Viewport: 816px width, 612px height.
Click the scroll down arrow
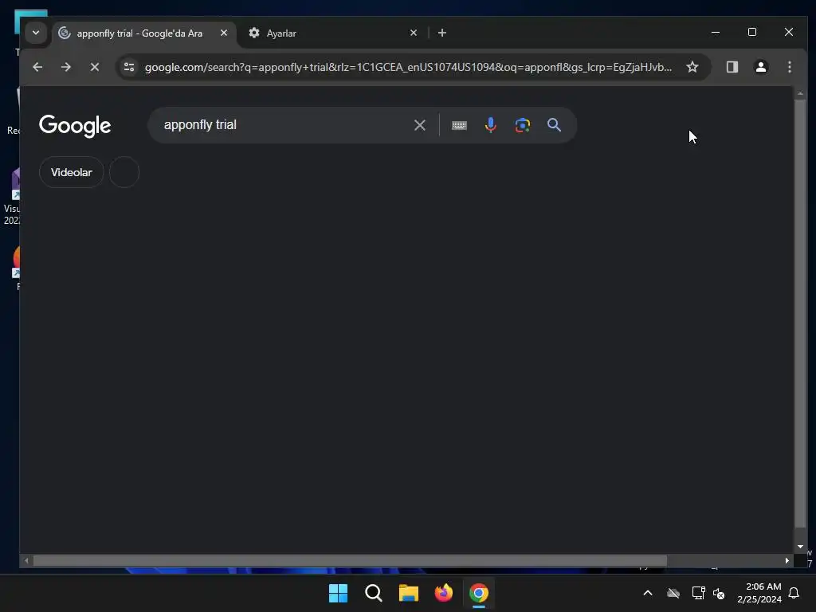tap(800, 547)
